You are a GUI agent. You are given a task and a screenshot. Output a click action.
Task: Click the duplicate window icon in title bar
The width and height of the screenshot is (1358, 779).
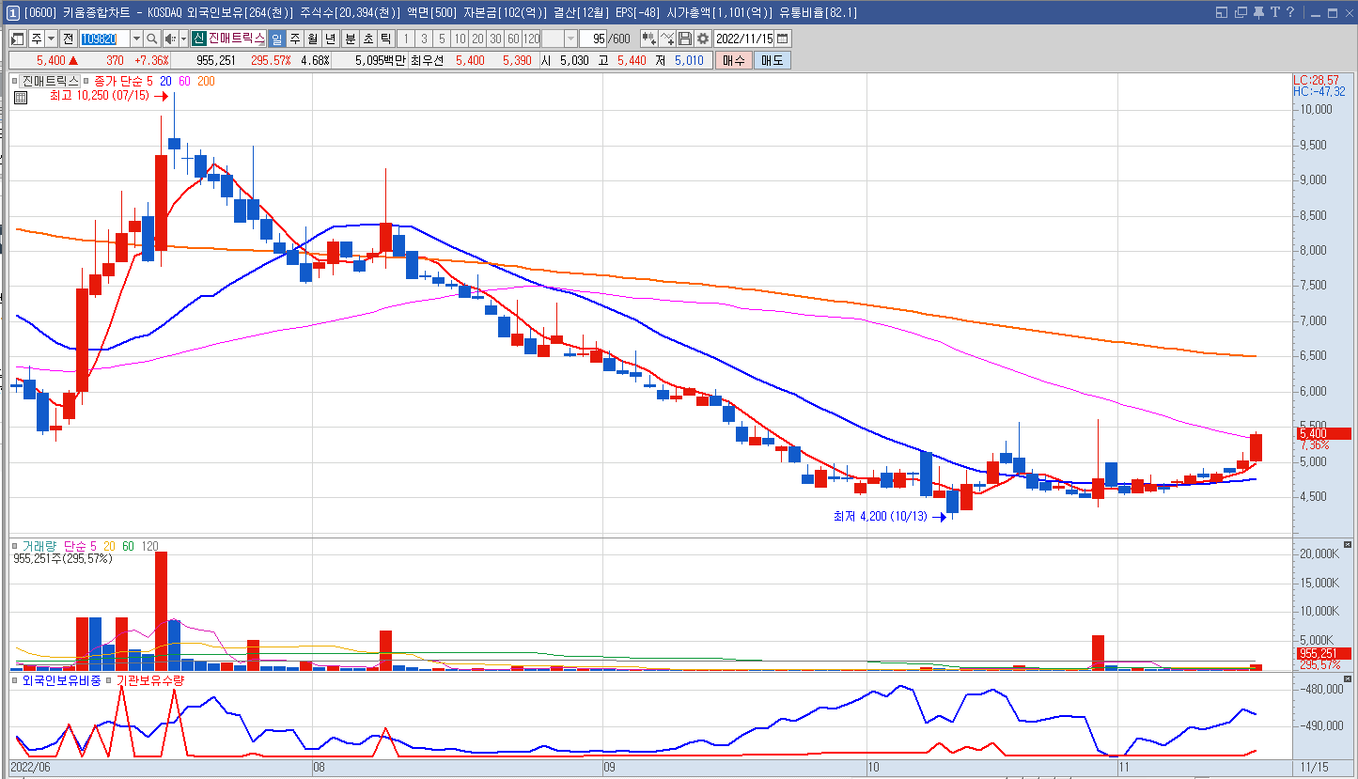point(1241,12)
